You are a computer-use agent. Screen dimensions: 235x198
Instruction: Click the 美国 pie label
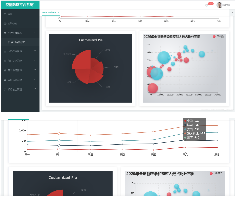coord(108,87)
